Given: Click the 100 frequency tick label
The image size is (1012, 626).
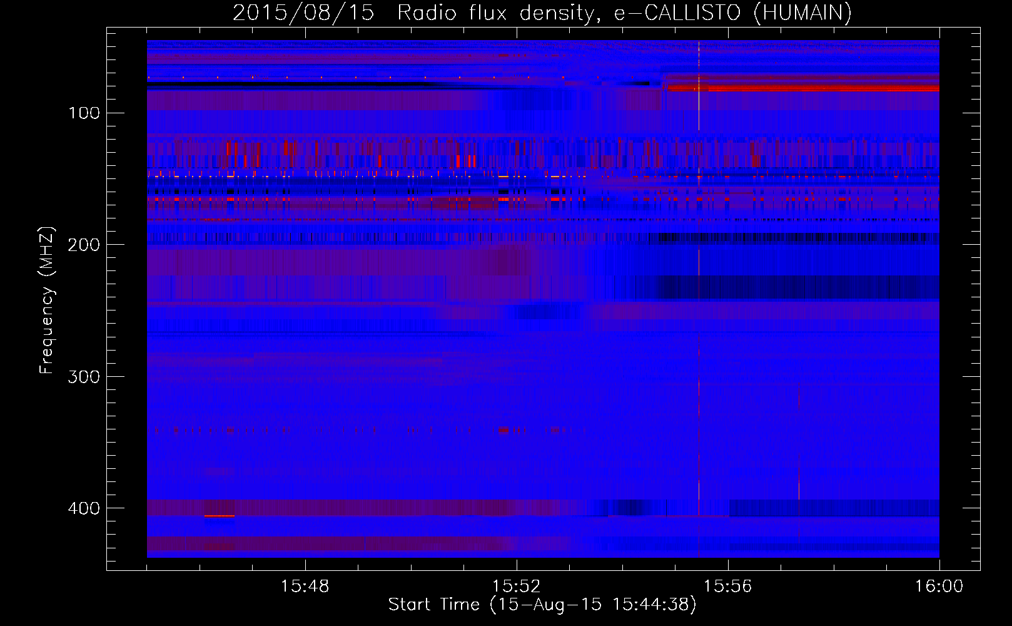Looking at the screenshot, I should pos(84,113).
